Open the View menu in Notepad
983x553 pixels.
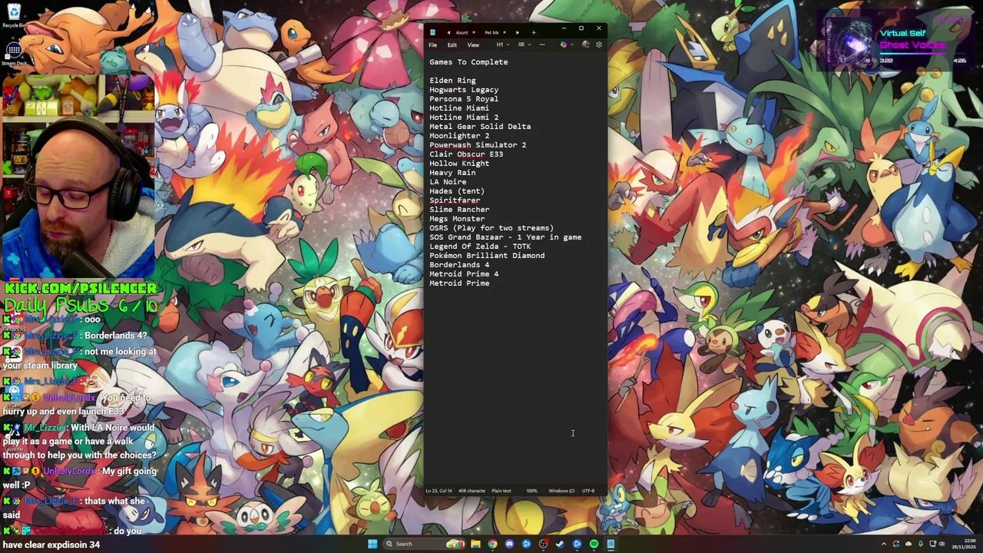(x=473, y=45)
